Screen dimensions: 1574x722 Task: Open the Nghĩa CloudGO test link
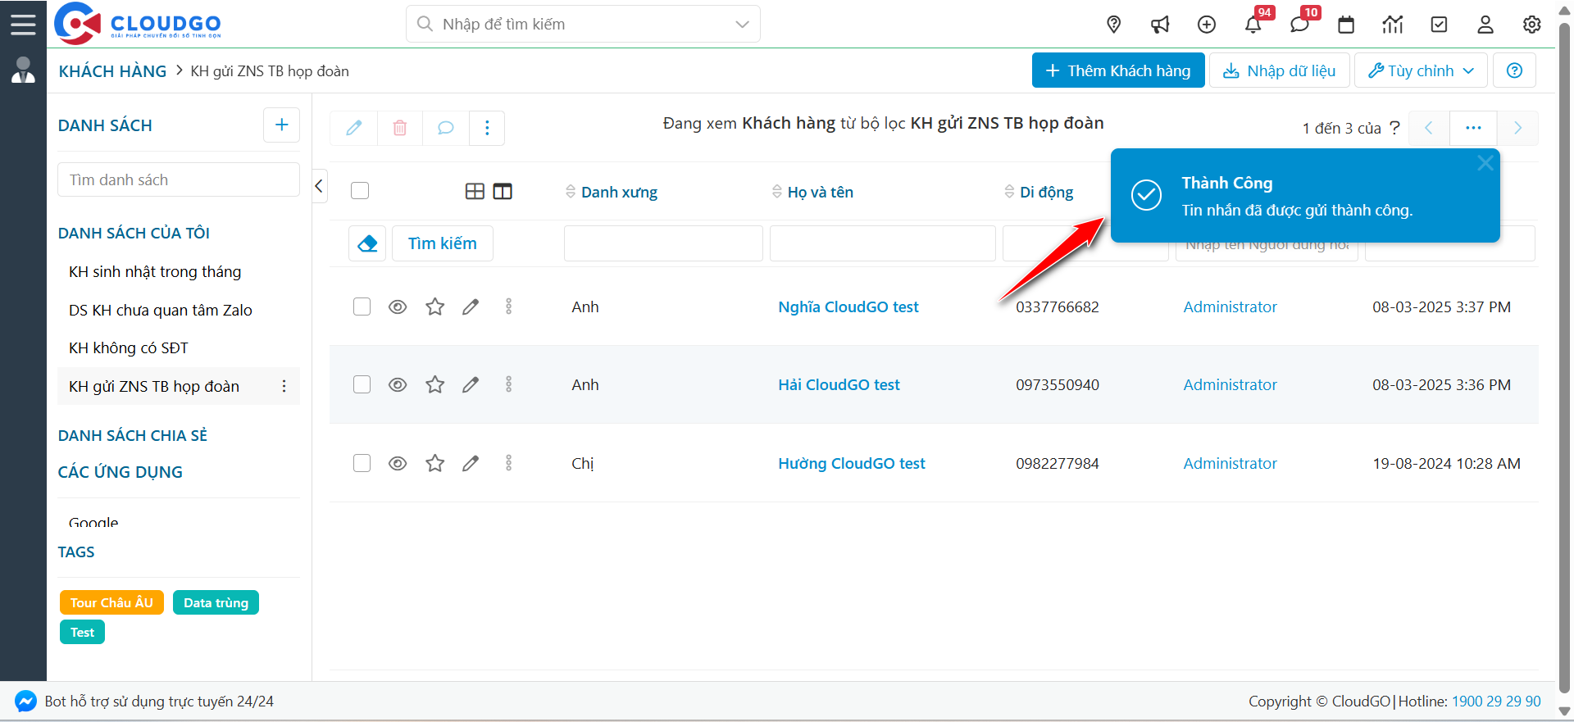[848, 307]
